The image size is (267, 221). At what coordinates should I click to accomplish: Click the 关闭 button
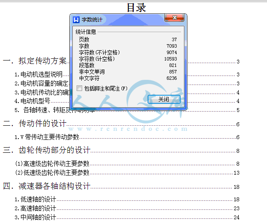(x=164, y=99)
